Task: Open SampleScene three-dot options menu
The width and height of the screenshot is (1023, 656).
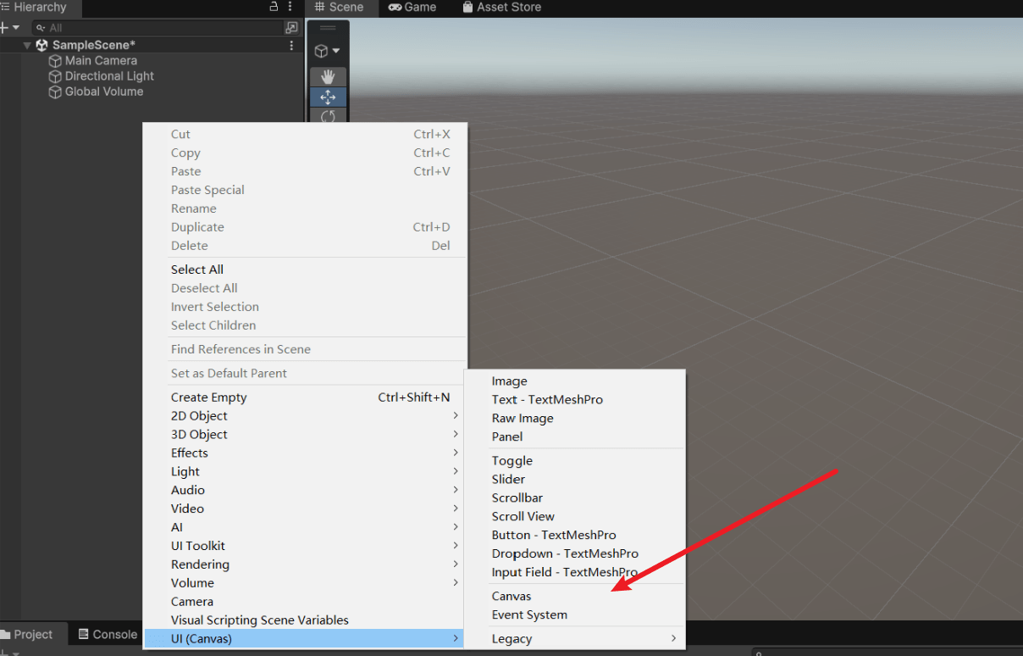Action: [292, 45]
